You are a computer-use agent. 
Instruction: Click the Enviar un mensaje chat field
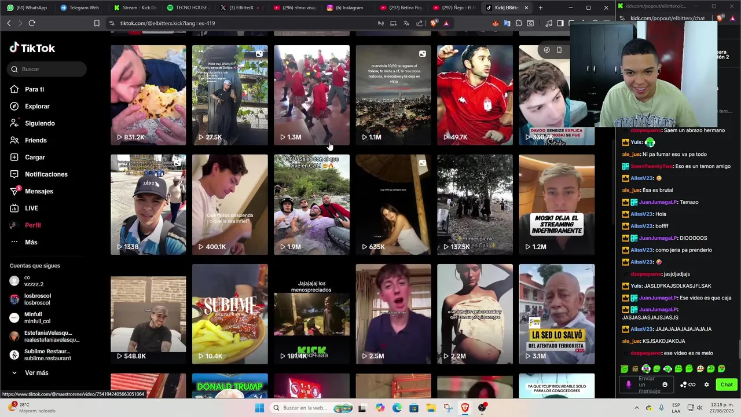tap(648, 385)
